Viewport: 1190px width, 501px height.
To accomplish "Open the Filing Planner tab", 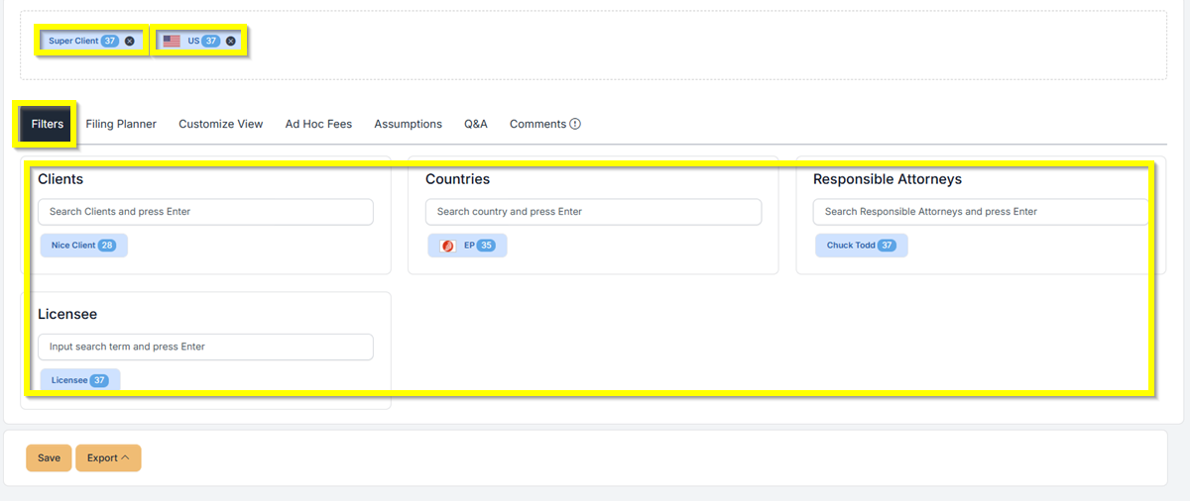I will coord(121,125).
